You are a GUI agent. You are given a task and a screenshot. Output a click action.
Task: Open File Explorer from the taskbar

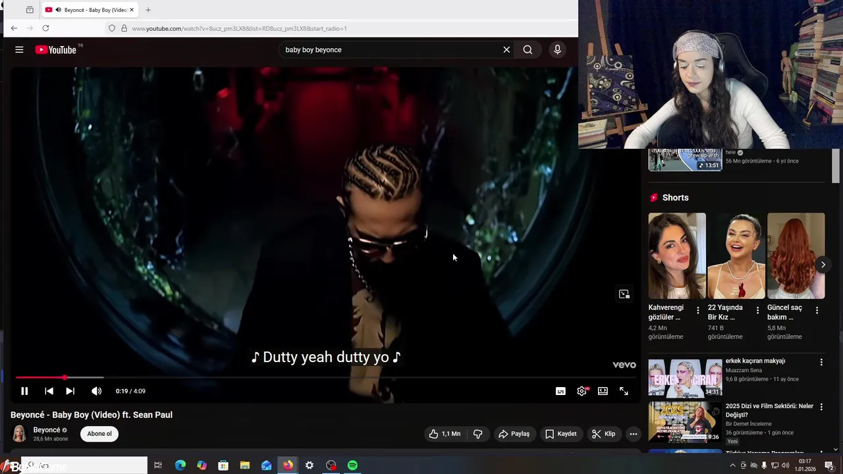(245, 465)
